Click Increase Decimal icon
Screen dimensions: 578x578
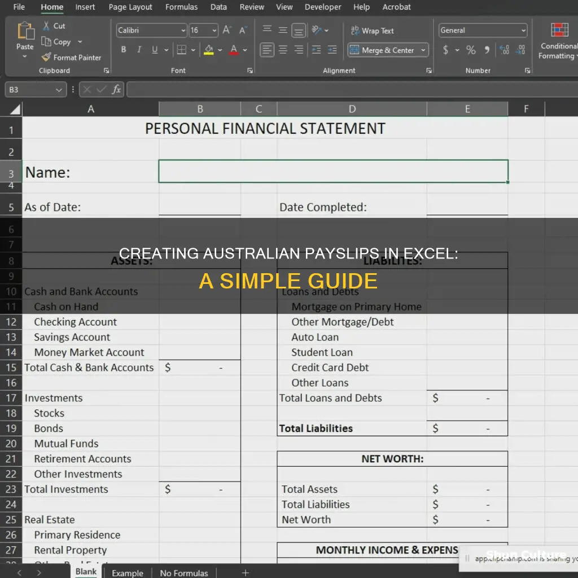[x=504, y=50]
